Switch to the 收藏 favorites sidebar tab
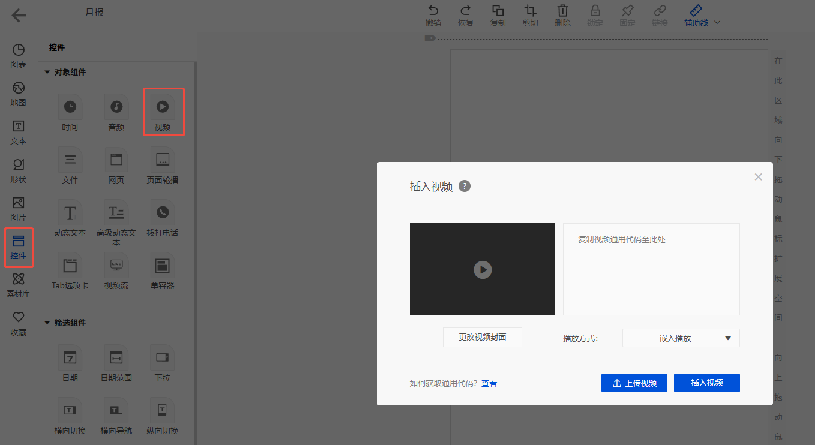This screenshot has width=815, height=445. [19, 323]
